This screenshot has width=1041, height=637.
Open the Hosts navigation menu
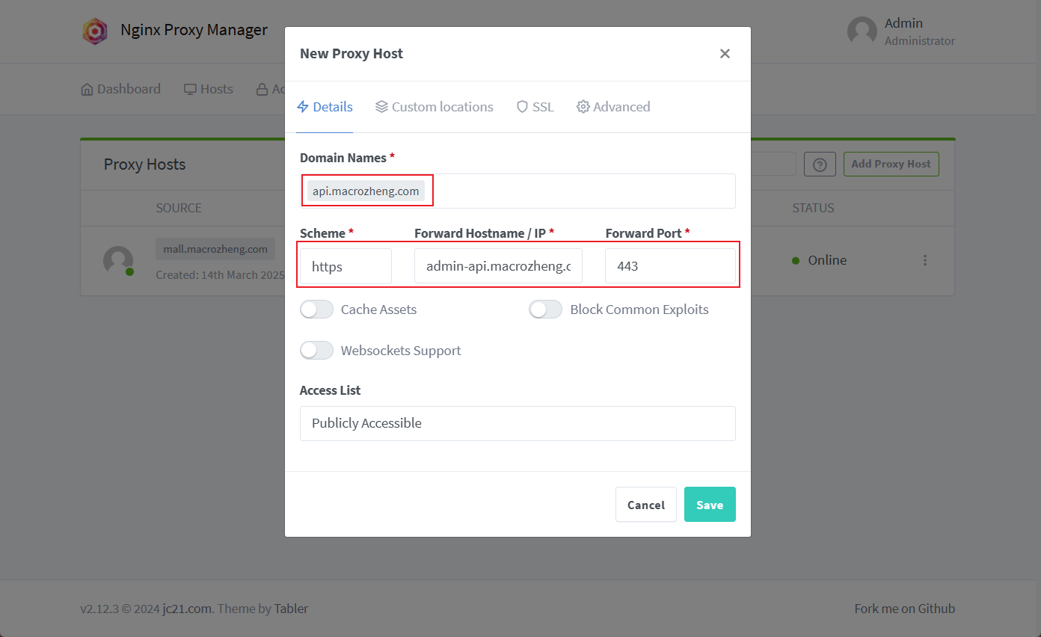click(209, 89)
